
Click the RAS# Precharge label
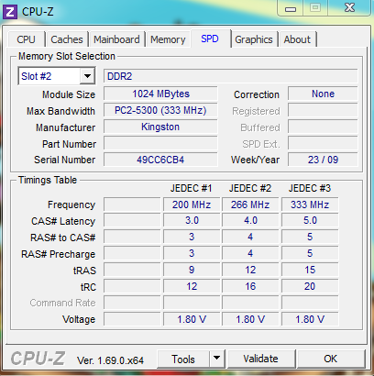pos(59,254)
